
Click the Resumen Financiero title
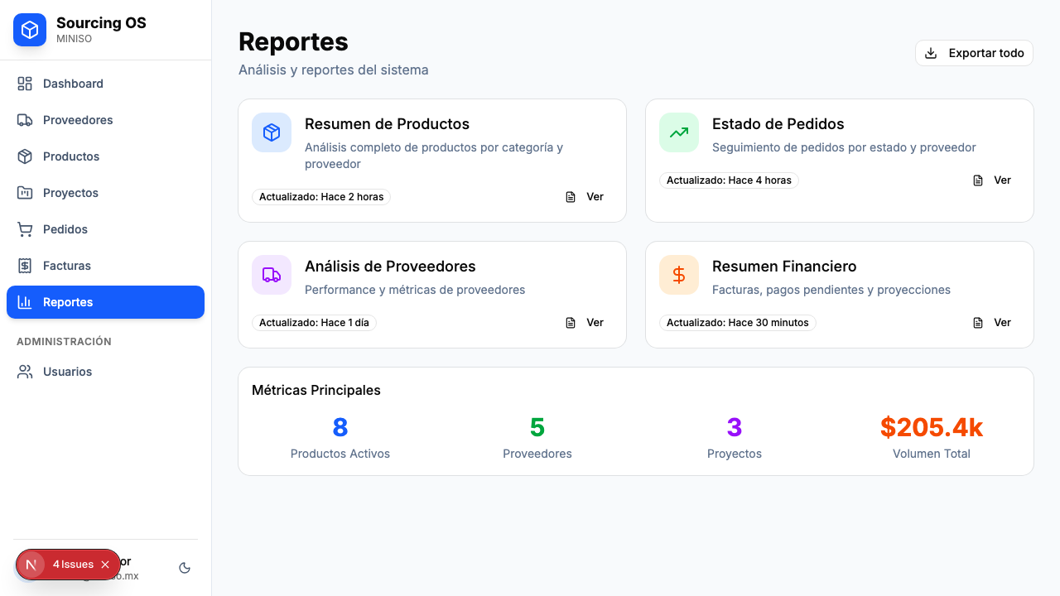(x=784, y=267)
